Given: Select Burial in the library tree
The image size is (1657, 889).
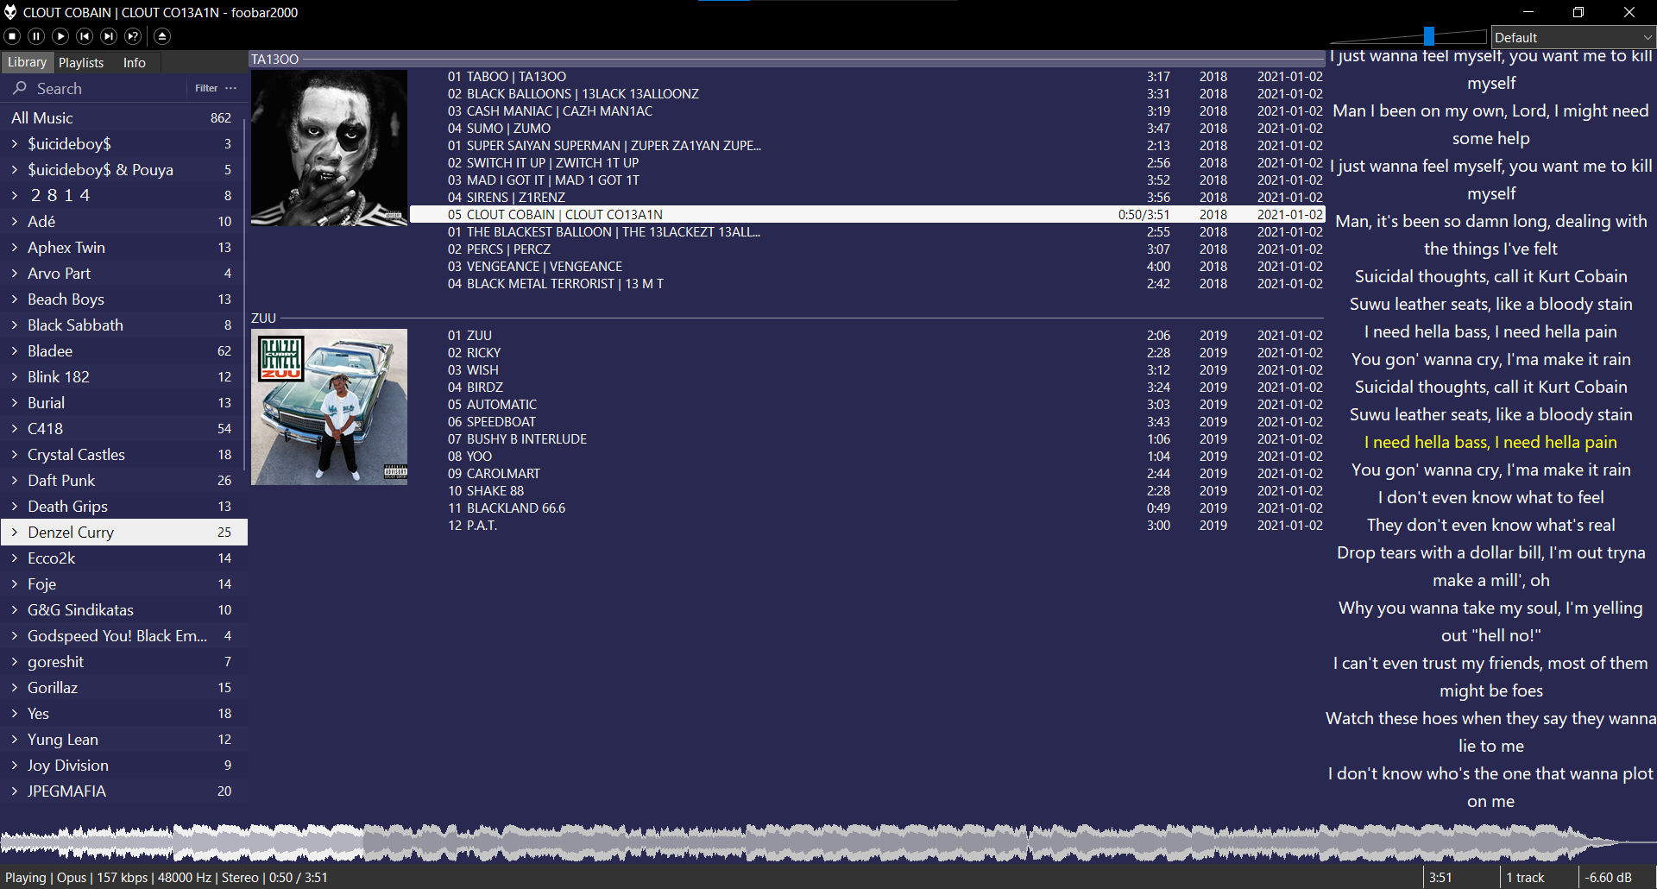Looking at the screenshot, I should pyautogui.click(x=124, y=402).
